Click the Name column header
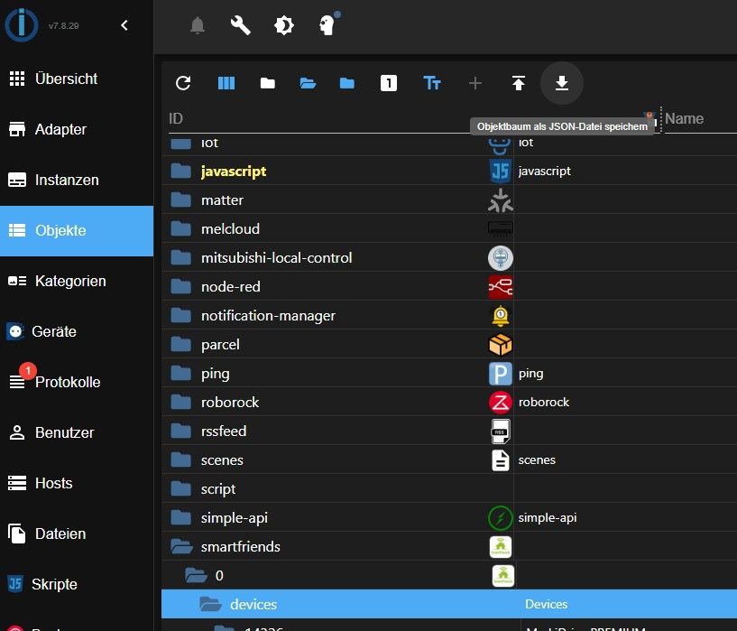Image resolution: width=737 pixels, height=631 pixels. tap(684, 118)
